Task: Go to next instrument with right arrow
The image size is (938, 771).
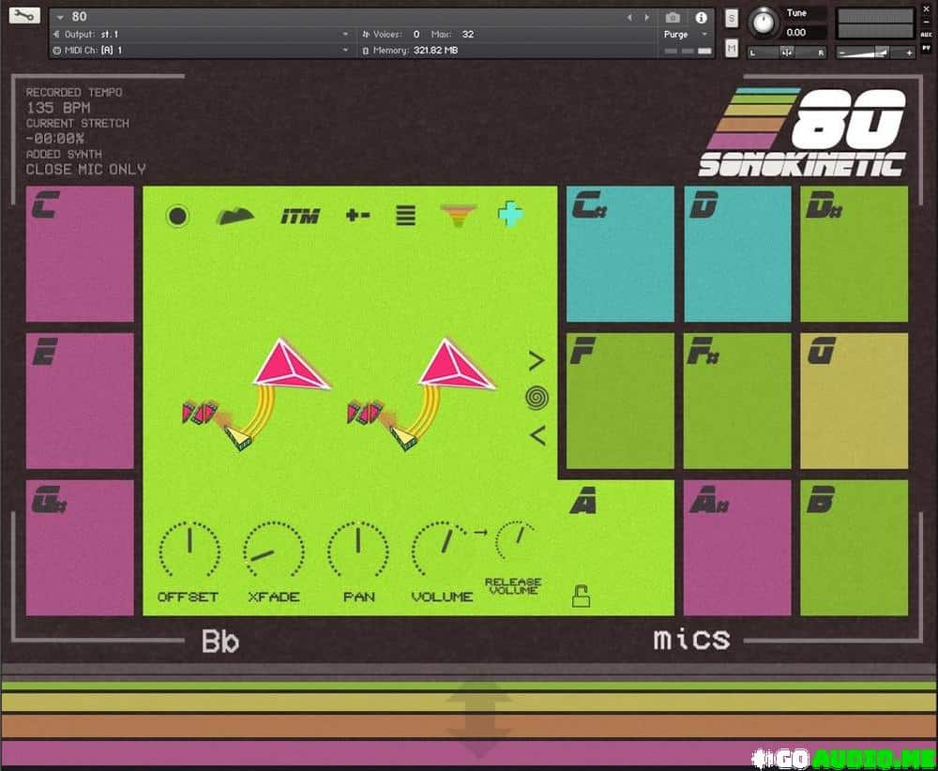Action: point(646,17)
